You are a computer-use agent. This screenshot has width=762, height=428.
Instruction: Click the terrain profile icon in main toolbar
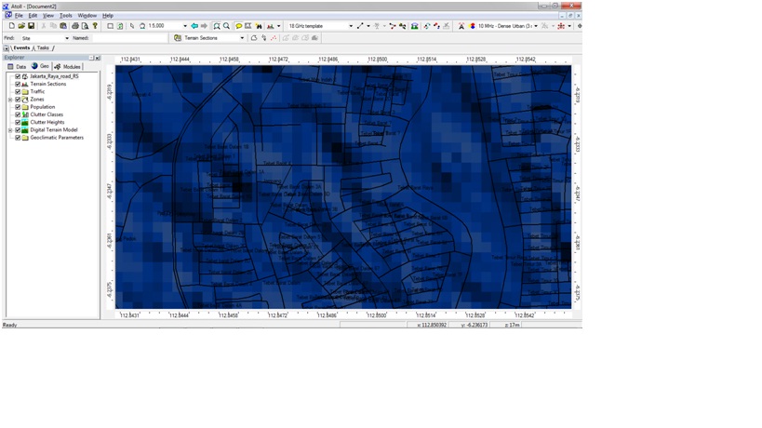[271, 26]
